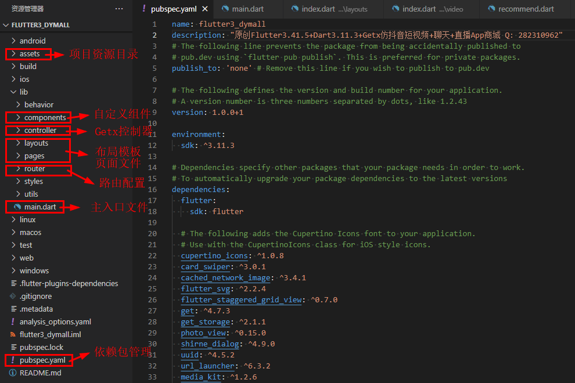Open flutter3_dymall.iml in the explorer
Screen dimensions: 575x383
(50, 334)
